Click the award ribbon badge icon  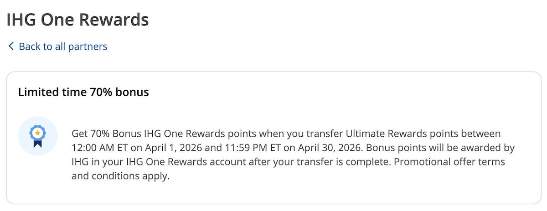(37, 135)
